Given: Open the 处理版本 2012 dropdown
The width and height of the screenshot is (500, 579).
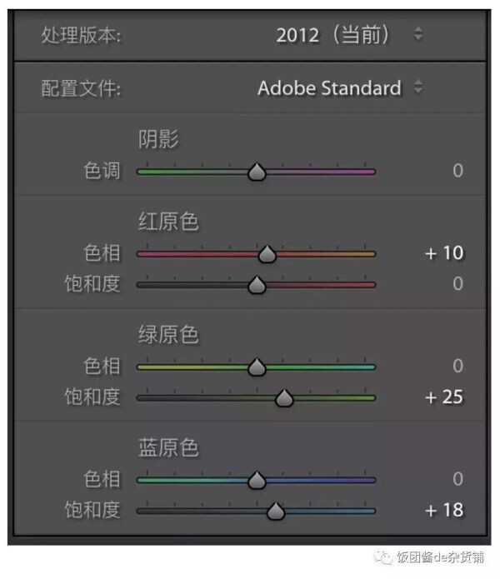Looking at the screenshot, I should [349, 35].
